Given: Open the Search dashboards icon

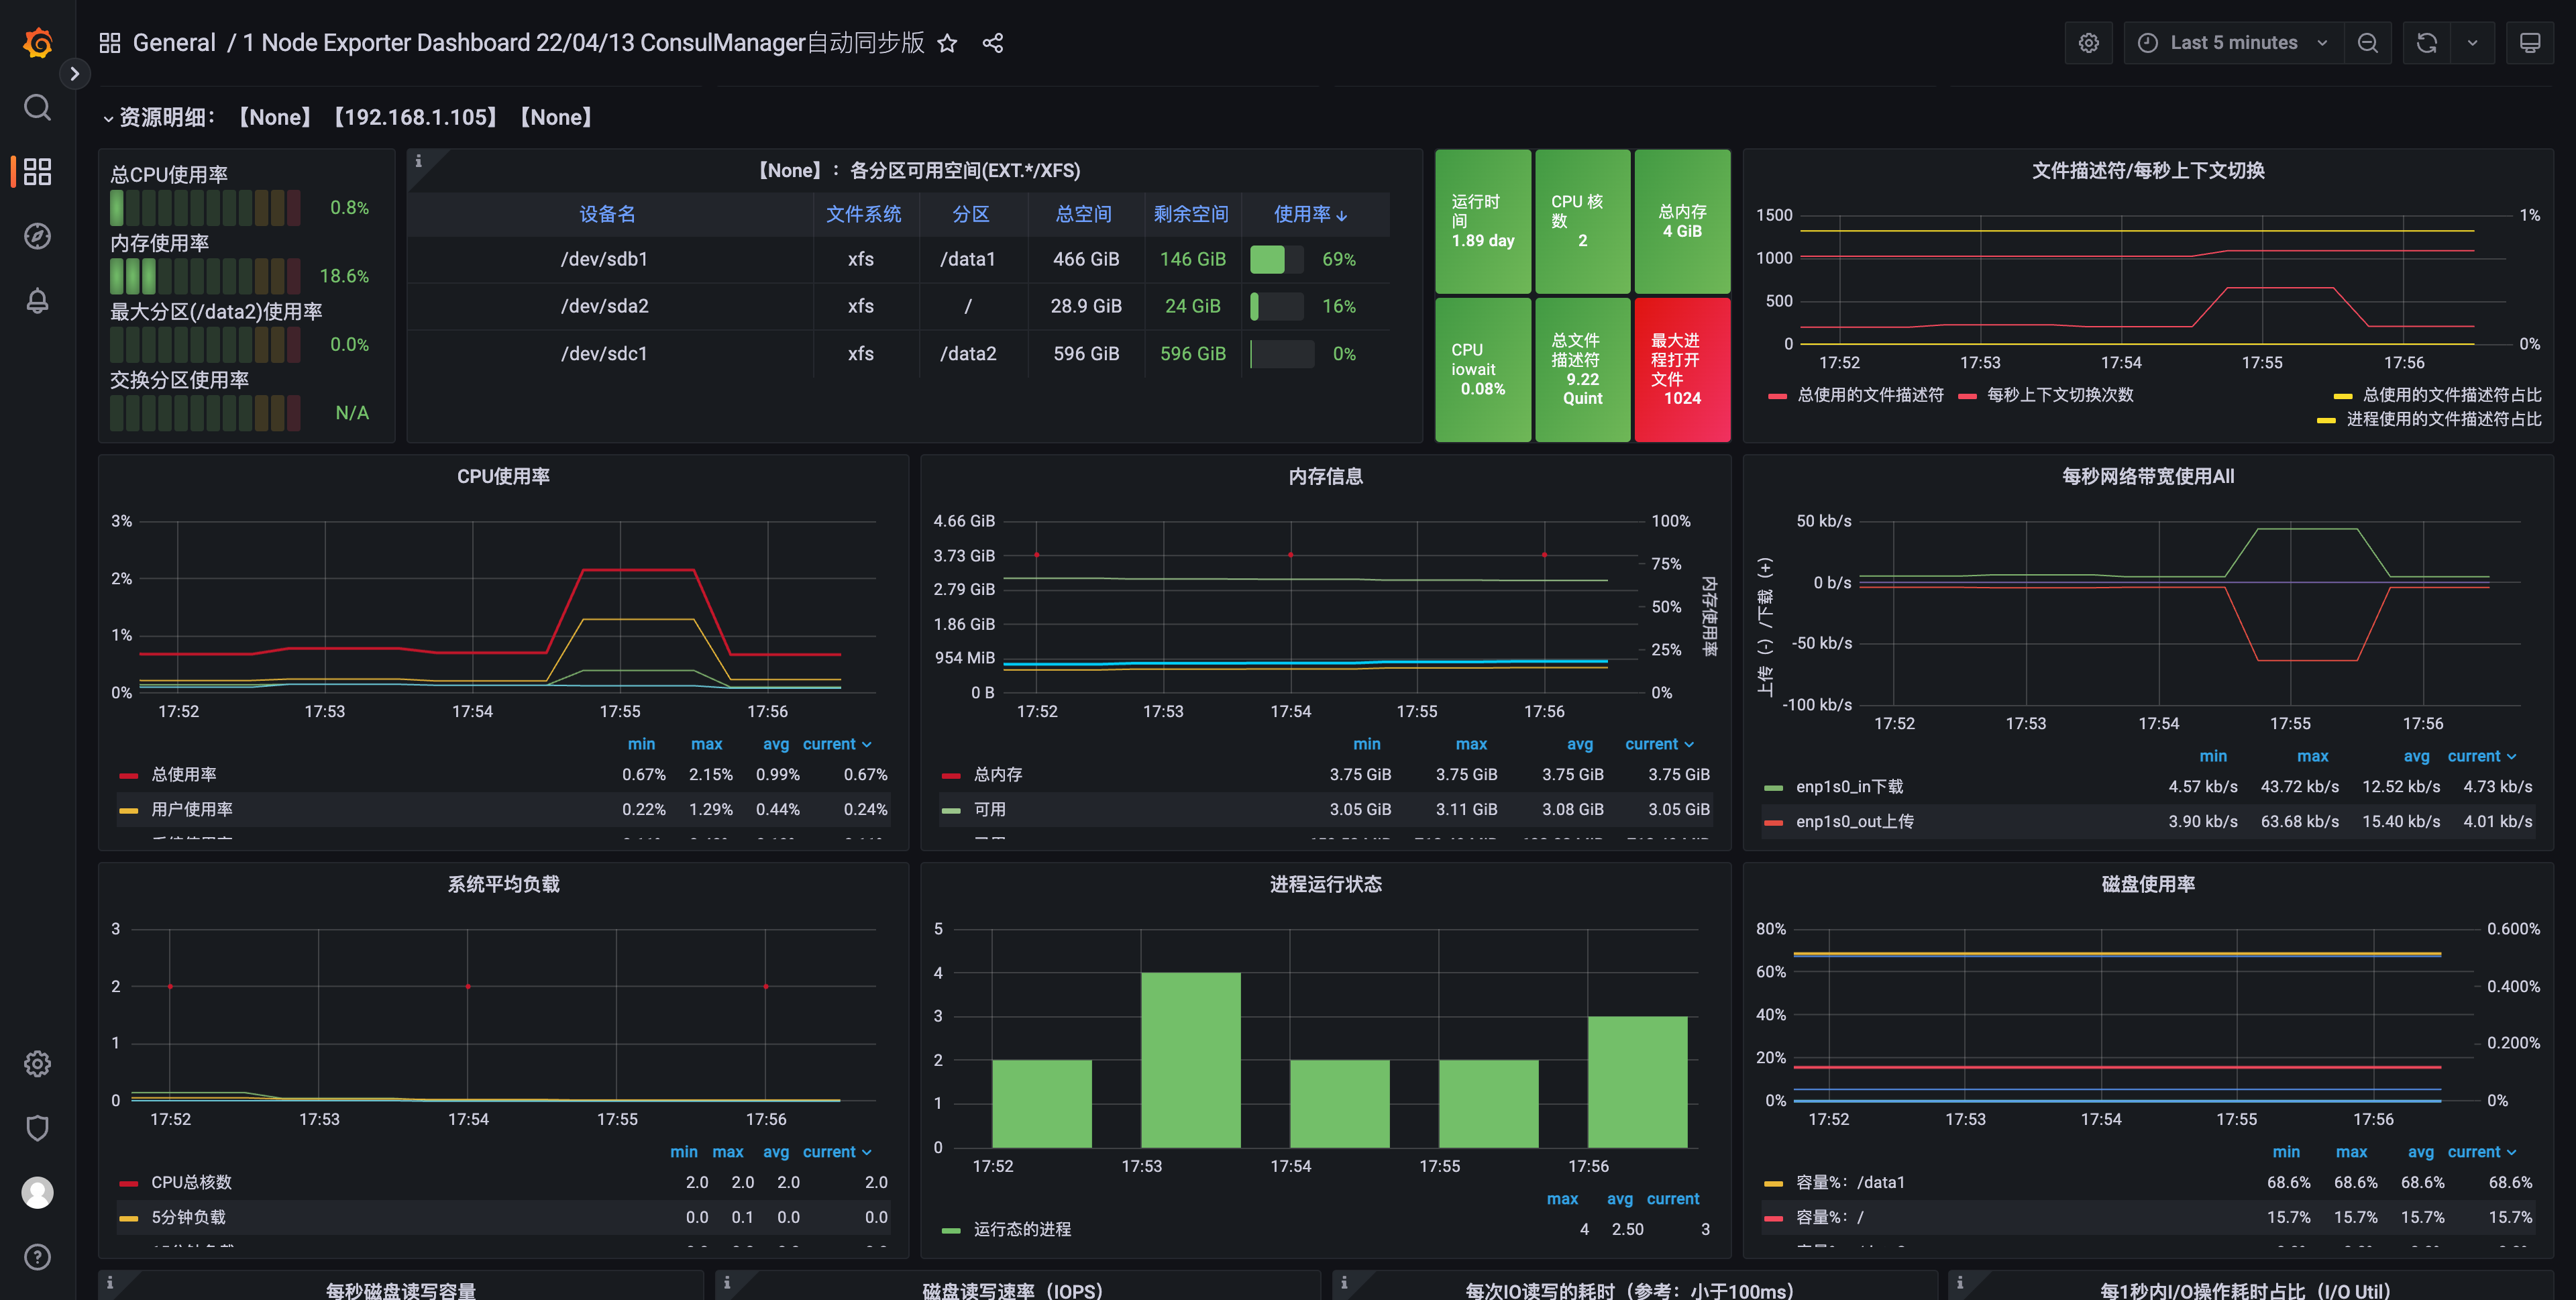Looking at the screenshot, I should [x=37, y=107].
